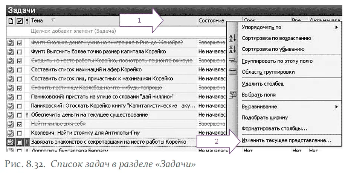Viewport: 348px width, 173px height.
Task: Choose 'Удалить столбец' from menu
Action: (x=284, y=84)
